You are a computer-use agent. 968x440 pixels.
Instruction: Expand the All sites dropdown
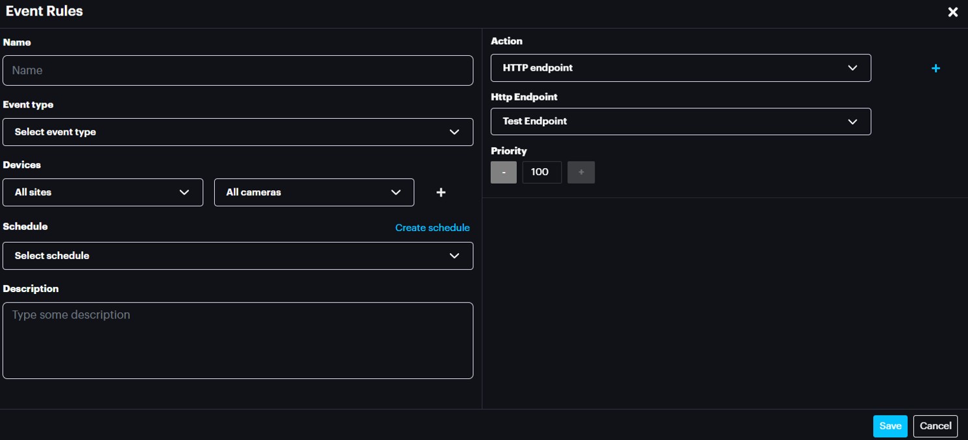[103, 192]
